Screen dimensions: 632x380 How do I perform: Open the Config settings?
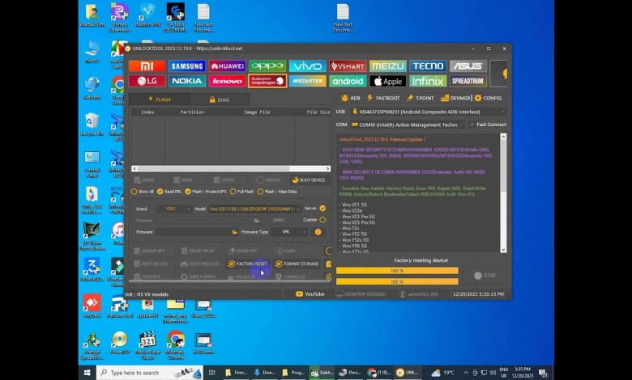[x=489, y=98]
